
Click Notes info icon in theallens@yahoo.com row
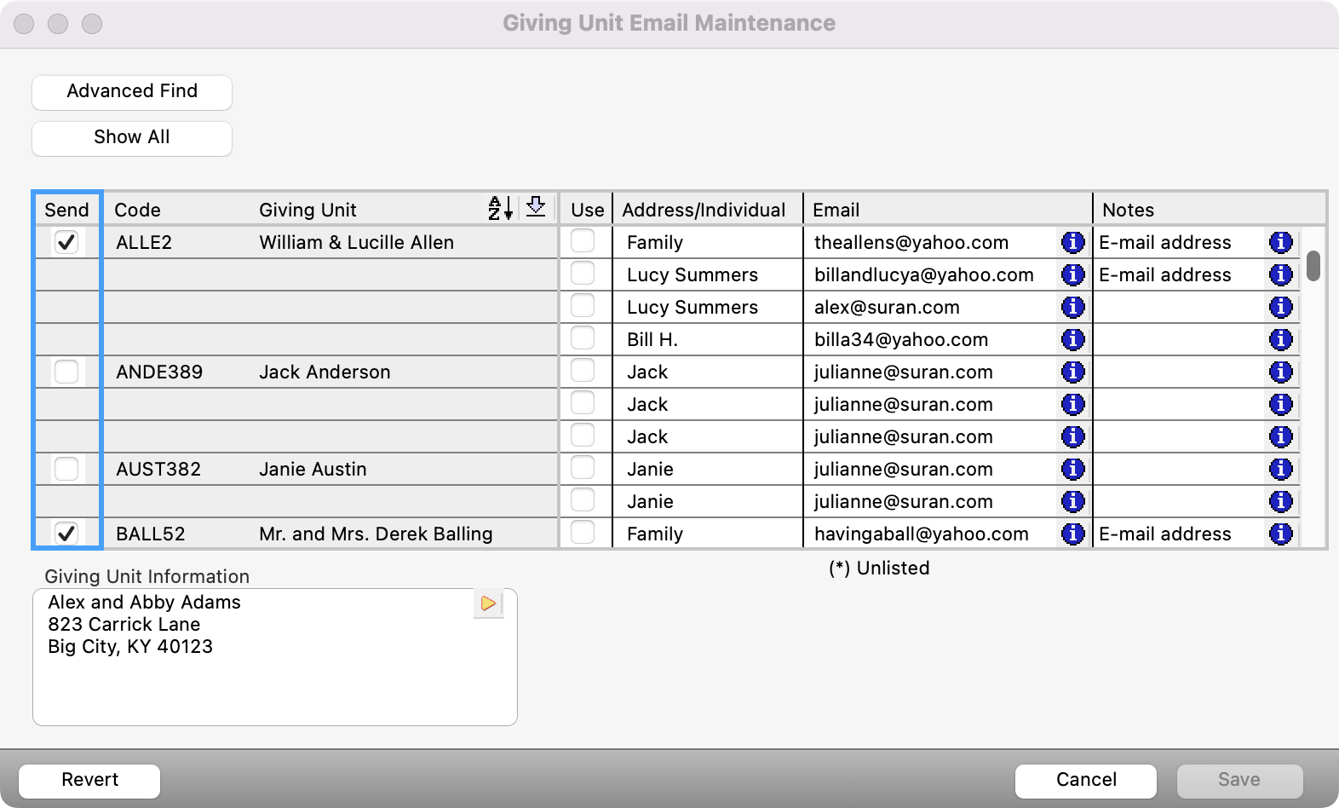(x=1280, y=242)
